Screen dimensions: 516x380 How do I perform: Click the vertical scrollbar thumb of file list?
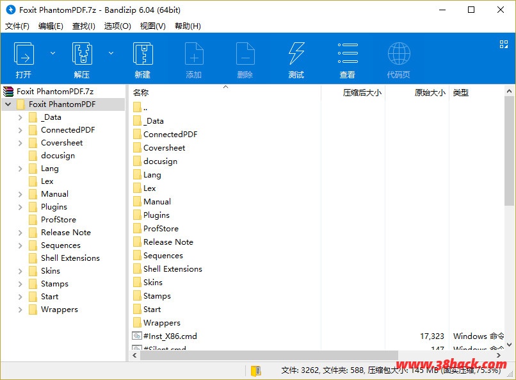click(509, 151)
